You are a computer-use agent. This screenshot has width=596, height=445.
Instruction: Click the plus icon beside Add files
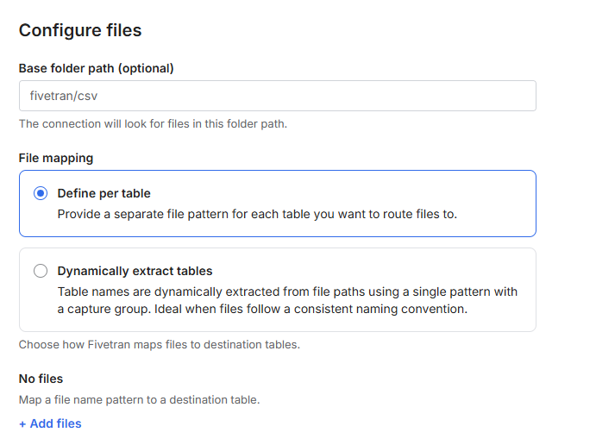tap(23, 423)
